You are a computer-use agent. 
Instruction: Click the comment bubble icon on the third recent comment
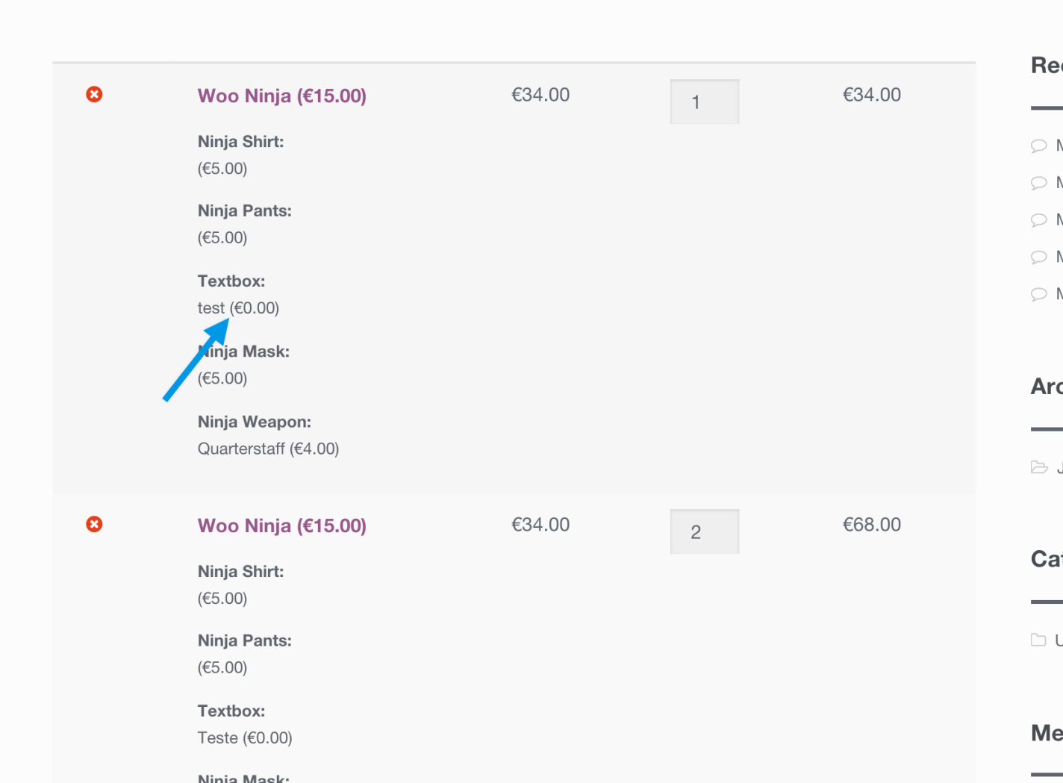tap(1040, 220)
